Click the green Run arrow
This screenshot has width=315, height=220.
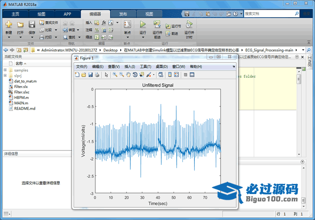(143, 24)
